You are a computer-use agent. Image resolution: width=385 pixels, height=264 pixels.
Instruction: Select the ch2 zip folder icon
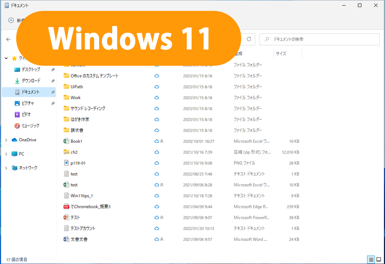click(x=66, y=152)
